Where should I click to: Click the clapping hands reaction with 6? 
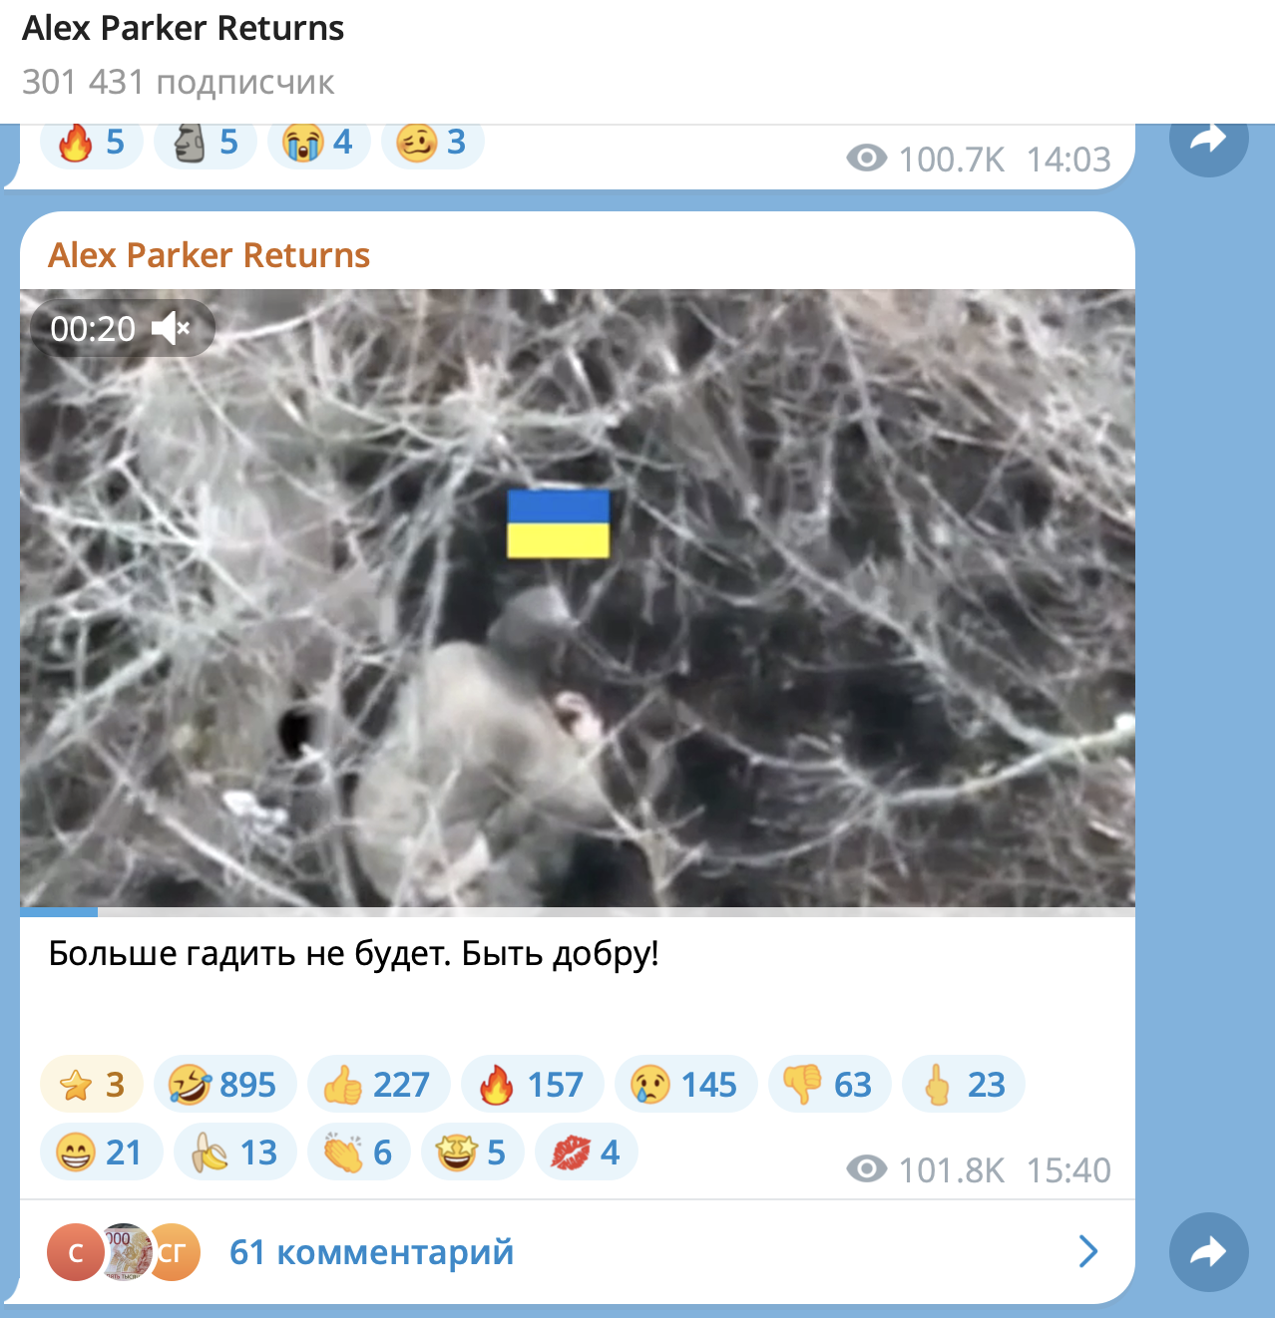359,1152
